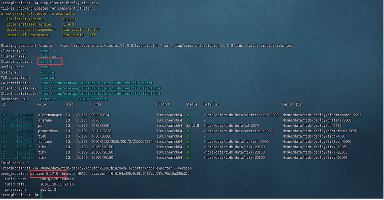Click the local installed version 'v1.9.0'
This screenshot has height=200, width=384.
point(68,24)
